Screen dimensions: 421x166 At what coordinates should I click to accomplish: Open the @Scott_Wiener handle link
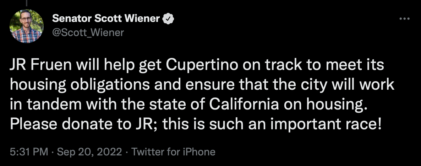(x=88, y=32)
